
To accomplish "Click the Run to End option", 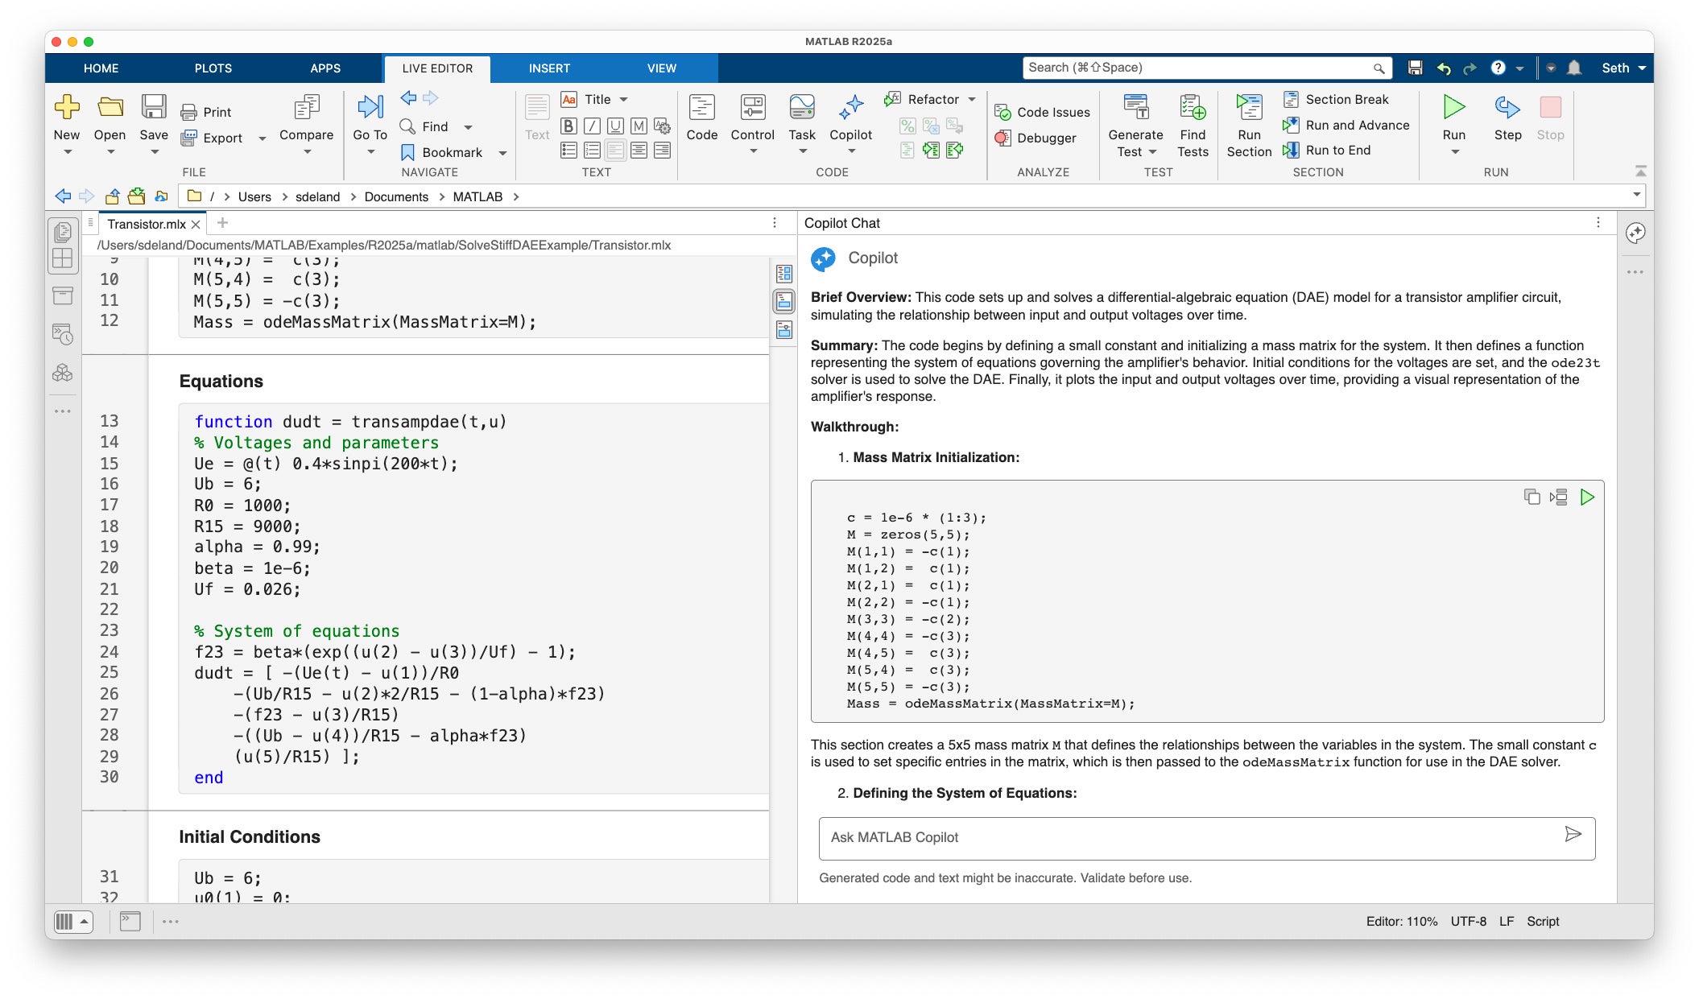I will coord(1337,150).
